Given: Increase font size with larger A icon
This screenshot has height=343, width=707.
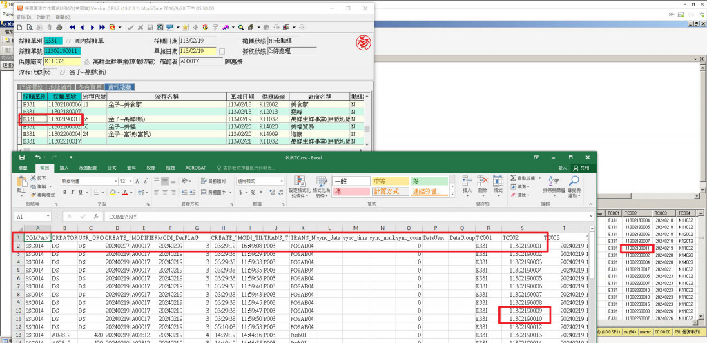Looking at the screenshot, I should click(x=137, y=182).
